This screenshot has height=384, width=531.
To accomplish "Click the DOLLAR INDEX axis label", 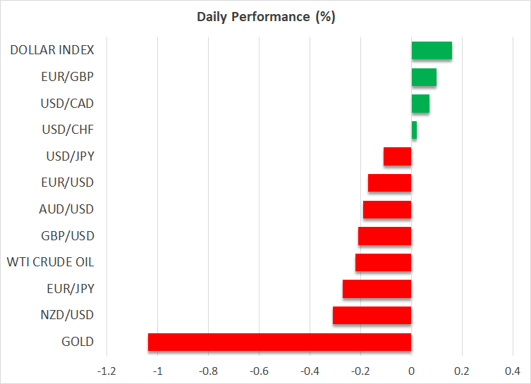I will coord(52,51).
